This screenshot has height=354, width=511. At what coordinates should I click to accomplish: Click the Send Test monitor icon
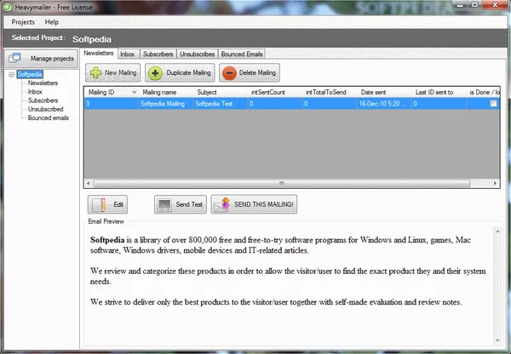tap(164, 205)
